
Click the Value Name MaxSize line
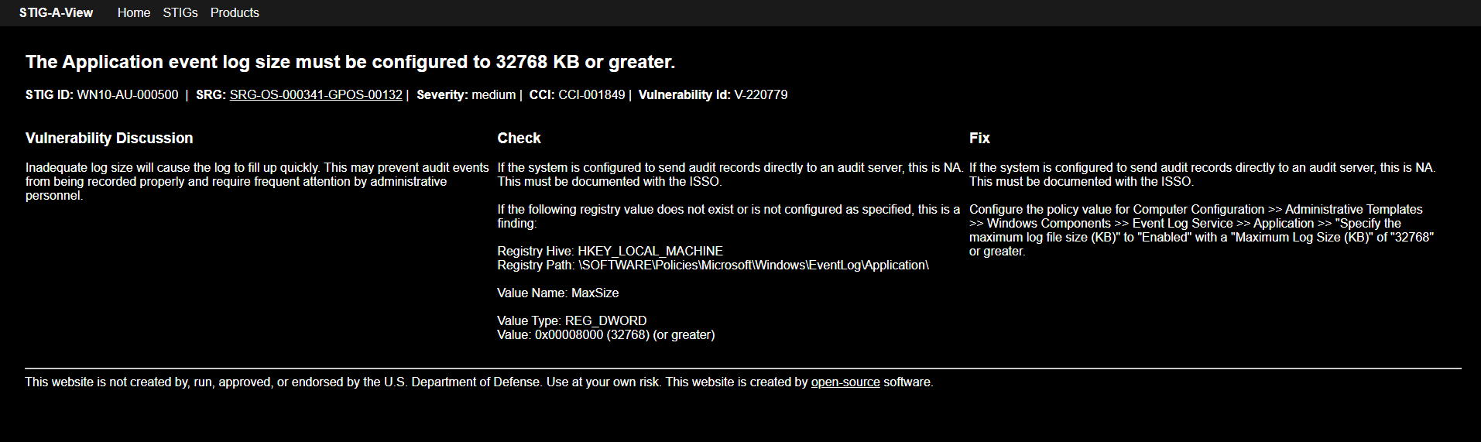coord(557,293)
